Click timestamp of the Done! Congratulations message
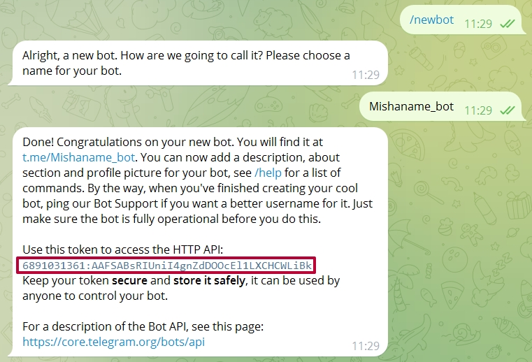The image size is (532, 362). coord(366,346)
